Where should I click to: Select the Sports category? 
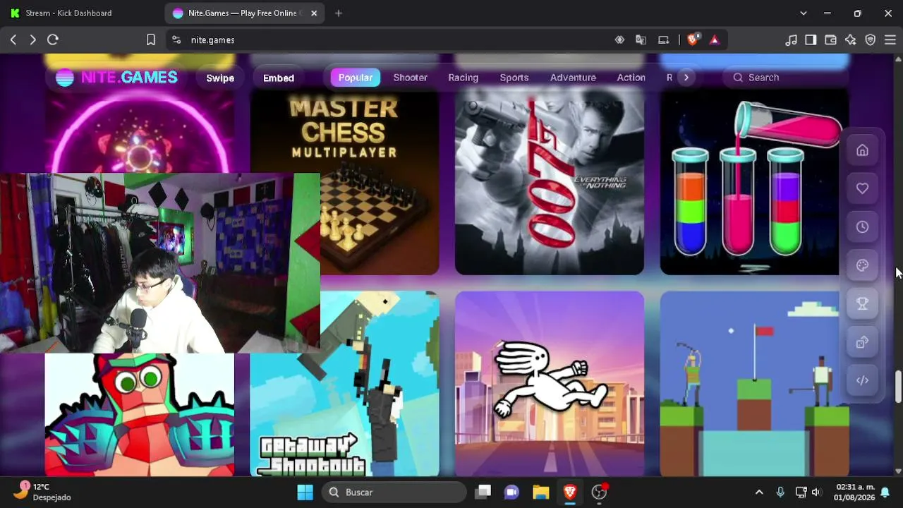click(514, 78)
